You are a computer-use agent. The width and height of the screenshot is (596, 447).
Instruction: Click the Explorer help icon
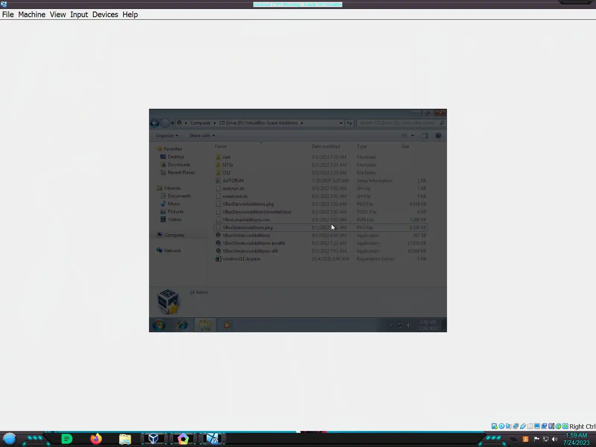[x=438, y=136]
